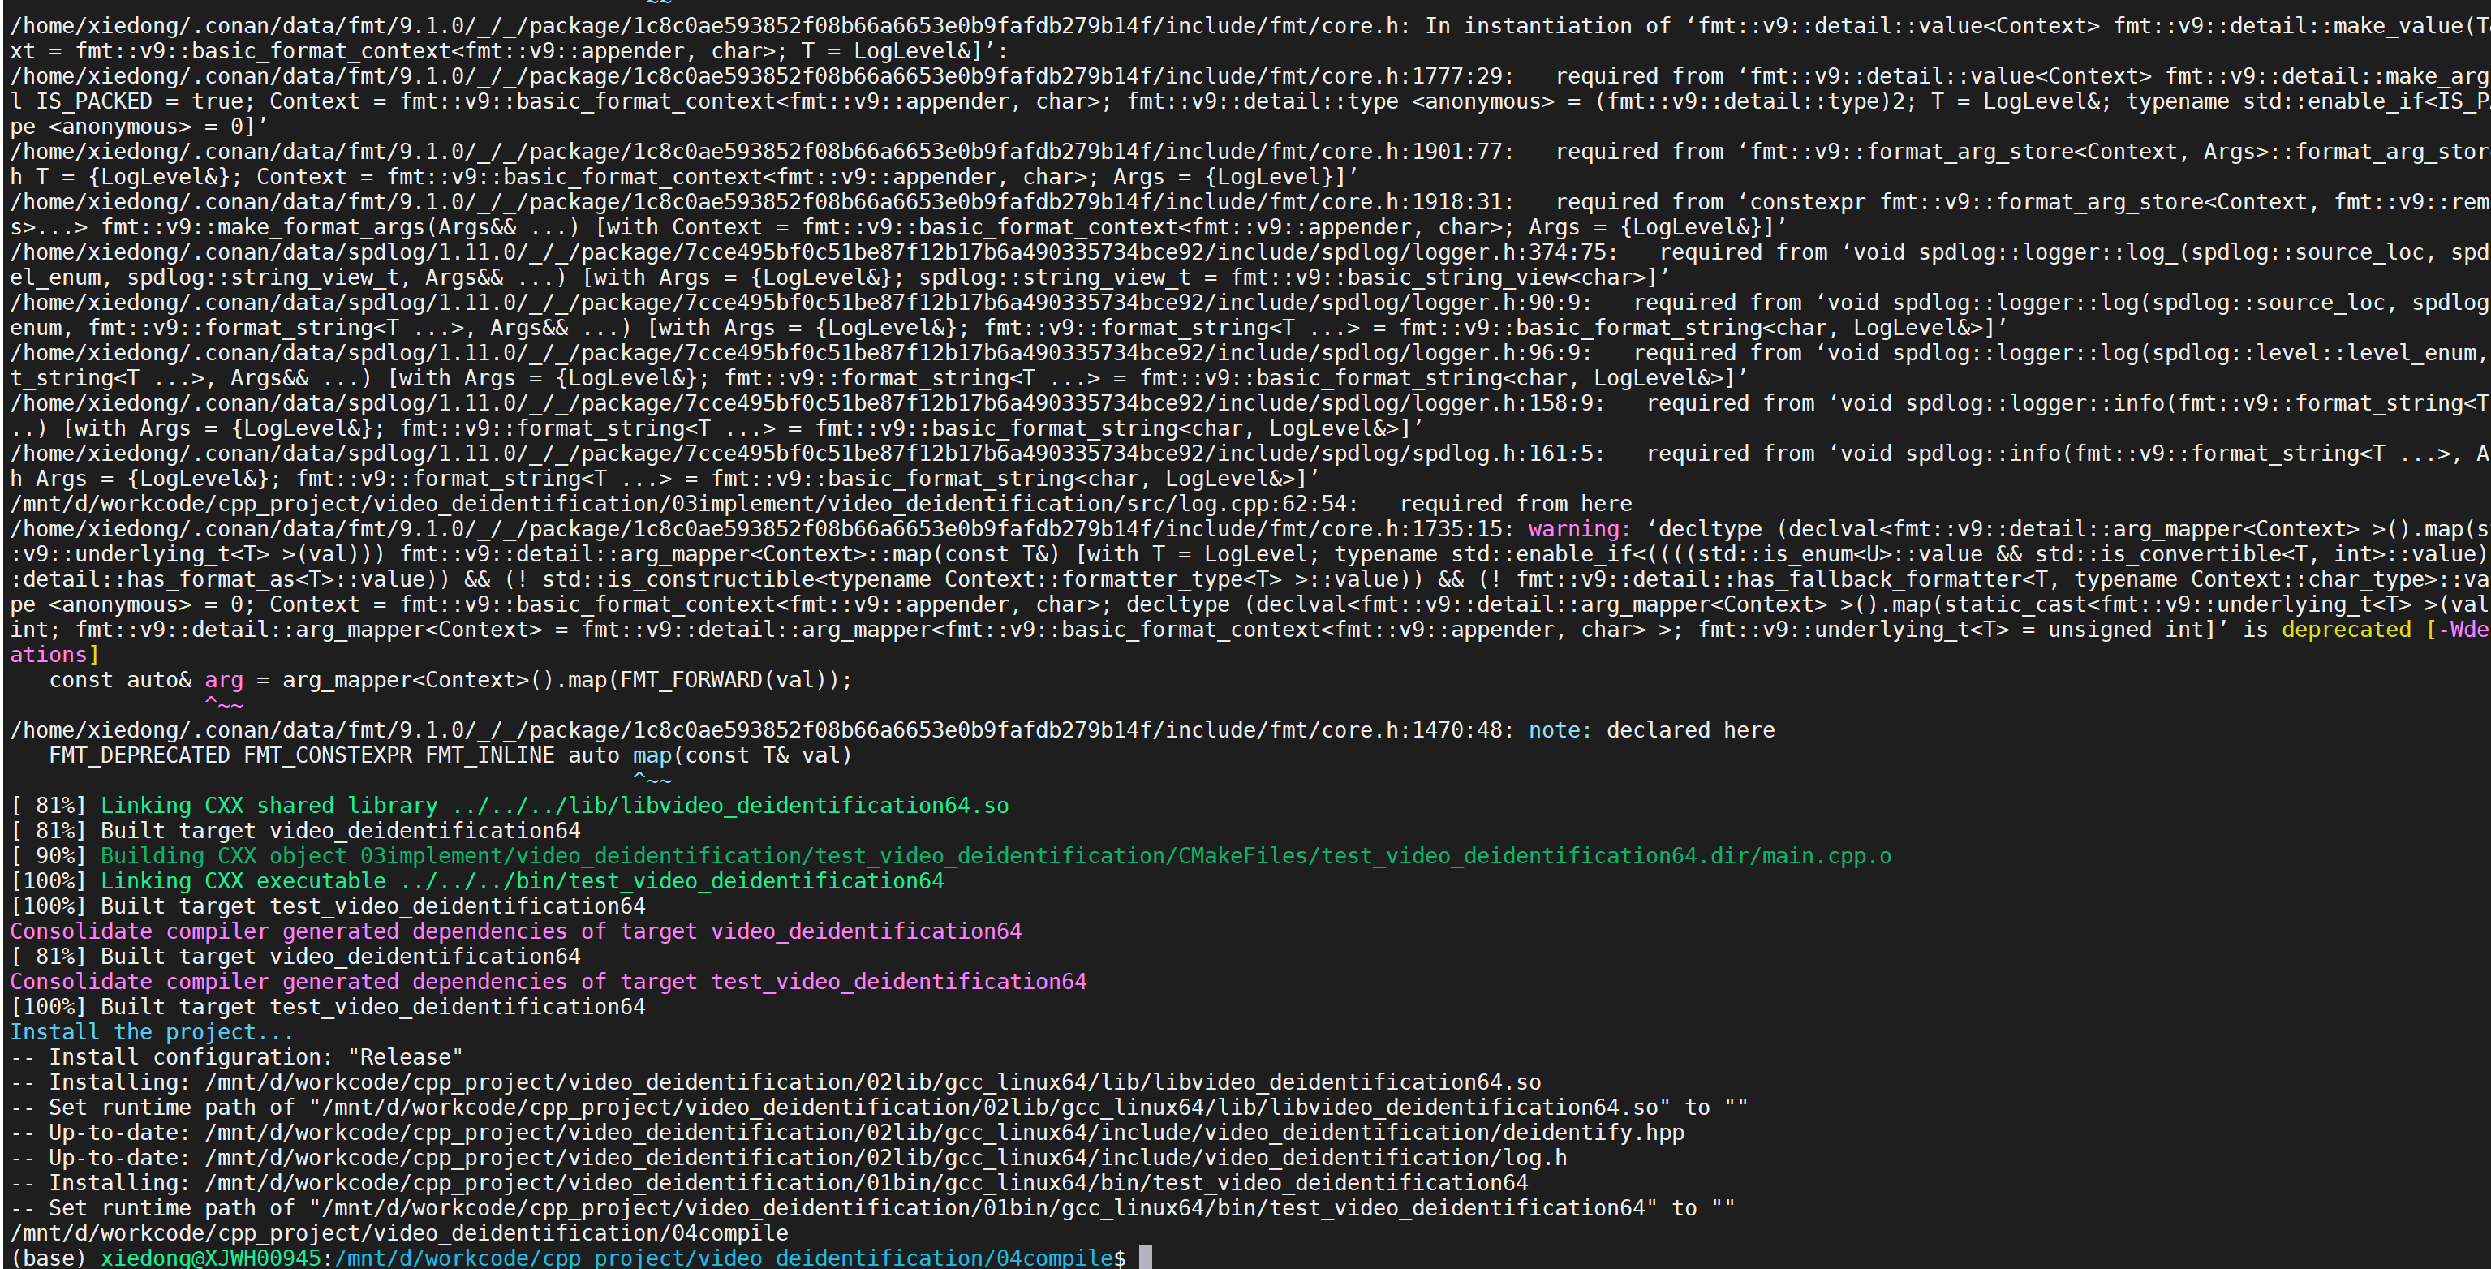The width and height of the screenshot is (2491, 1269).
Task: Click the '(base)' conda environment indicator
Action: pyautogui.click(x=49, y=1258)
